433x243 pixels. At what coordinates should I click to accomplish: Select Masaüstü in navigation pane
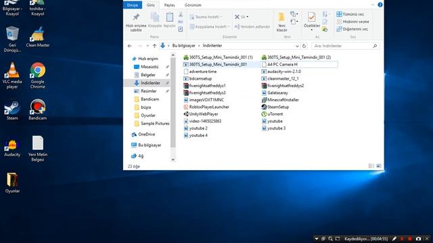pyautogui.click(x=150, y=67)
